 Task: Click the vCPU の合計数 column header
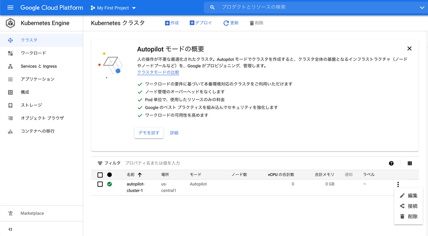tap(281, 175)
